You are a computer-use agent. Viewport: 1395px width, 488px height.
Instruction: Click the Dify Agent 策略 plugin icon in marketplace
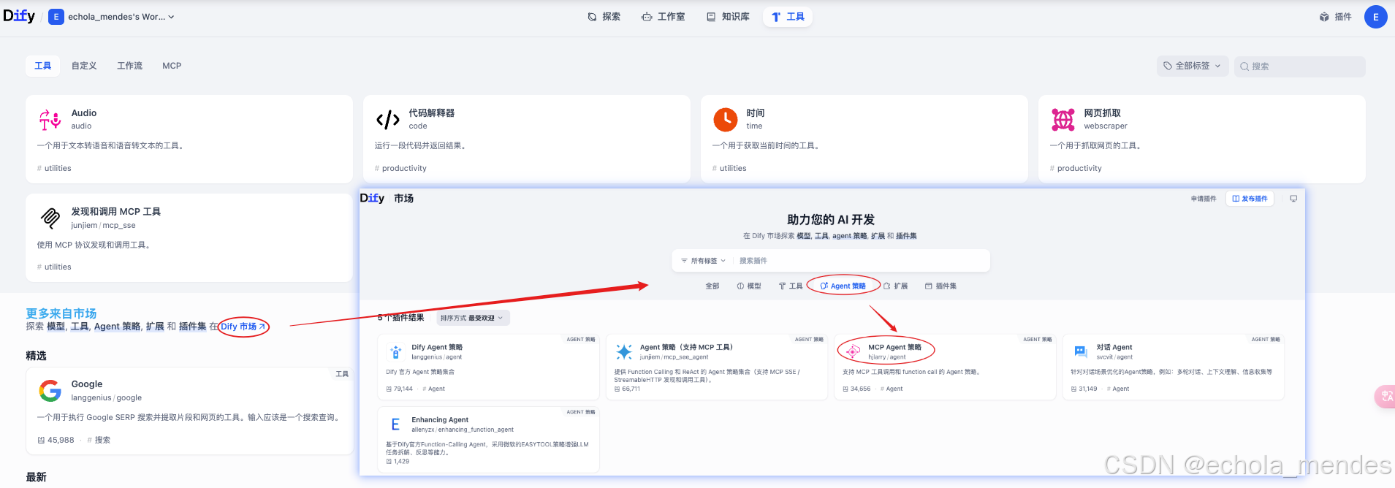[395, 352]
